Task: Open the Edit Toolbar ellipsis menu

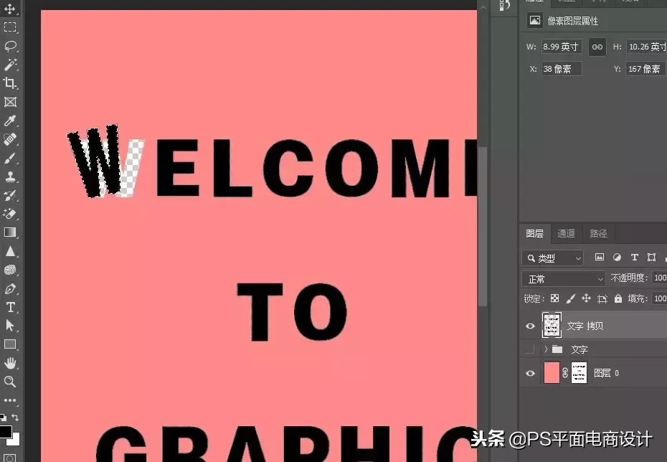Action: pyautogui.click(x=10, y=400)
